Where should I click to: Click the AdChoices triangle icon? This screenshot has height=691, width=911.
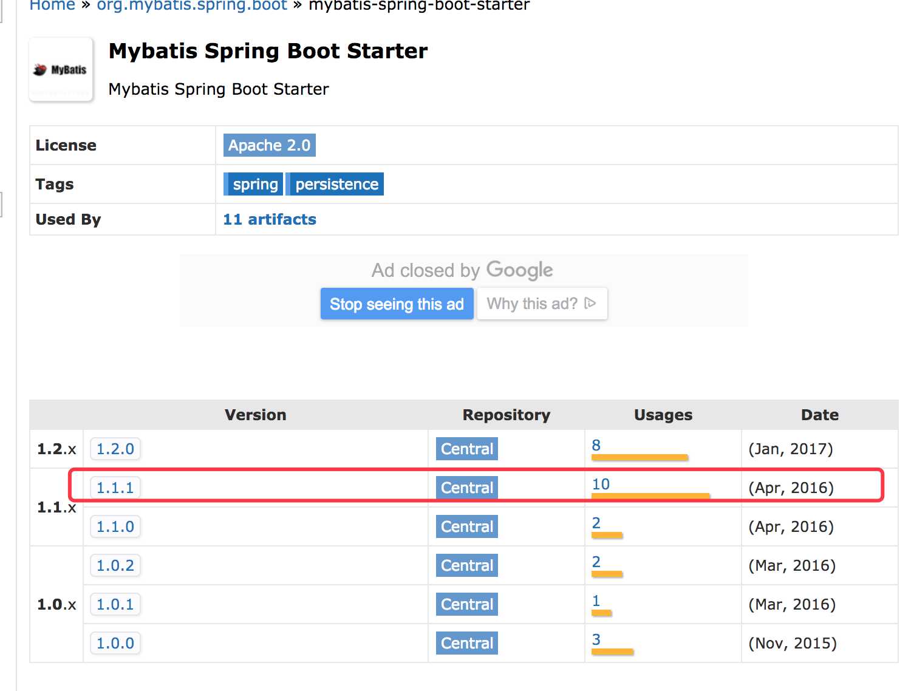[x=590, y=303]
